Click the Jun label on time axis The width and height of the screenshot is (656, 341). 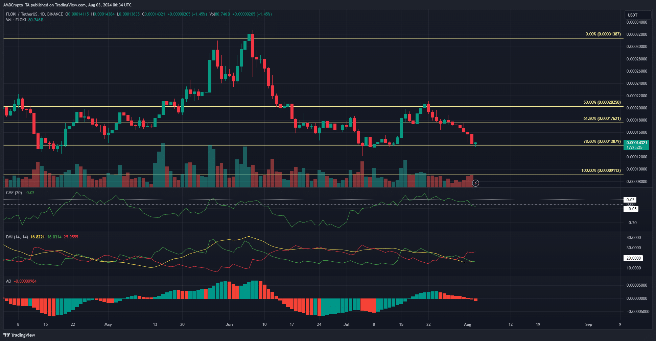229,324
